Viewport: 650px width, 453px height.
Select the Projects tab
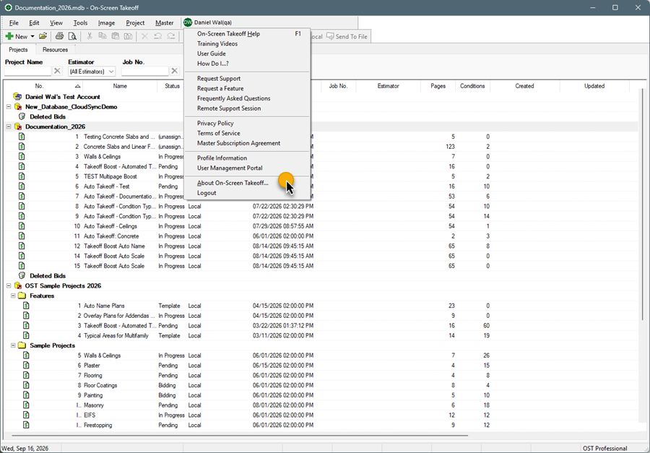pyautogui.click(x=18, y=49)
